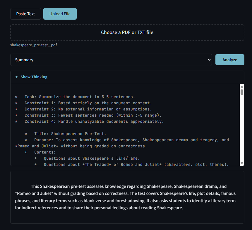Click the 'Contents:' line in thinking output
This screenshot has width=252, height=230.
(x=45, y=152)
